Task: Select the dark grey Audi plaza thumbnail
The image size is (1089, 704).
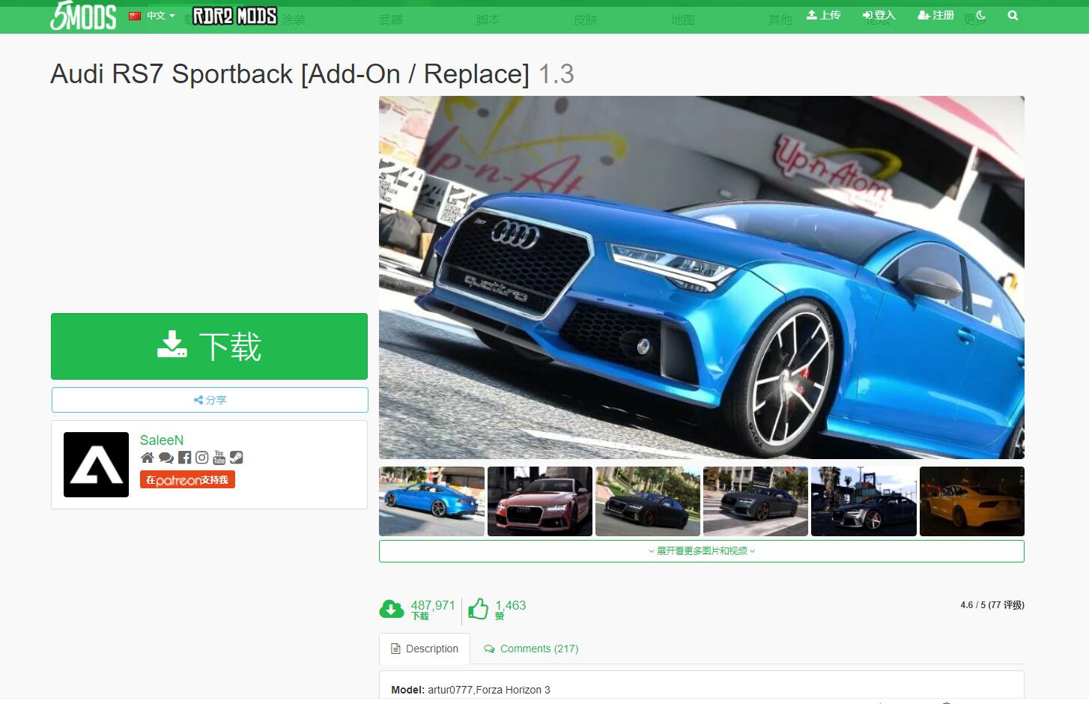Action: 756,501
